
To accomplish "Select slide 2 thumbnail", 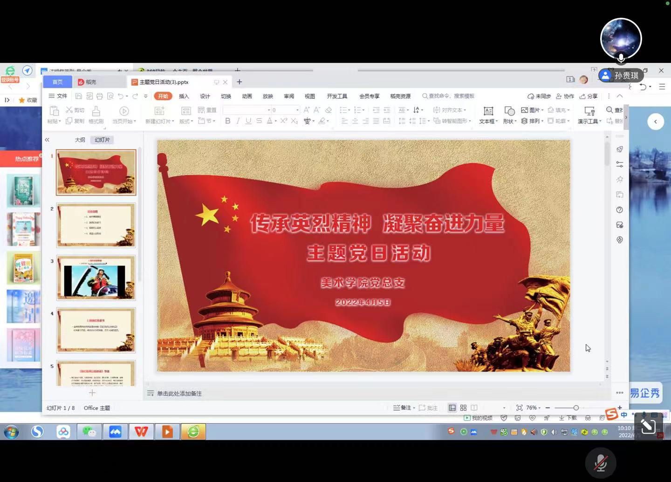I will click(x=96, y=225).
